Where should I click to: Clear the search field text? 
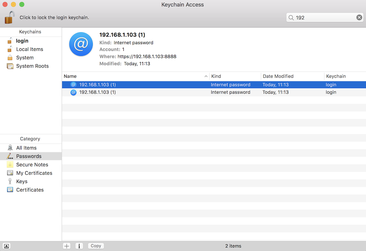pos(359,18)
